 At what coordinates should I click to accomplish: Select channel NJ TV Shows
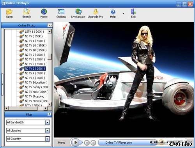pyautogui.click(x=36, y=101)
